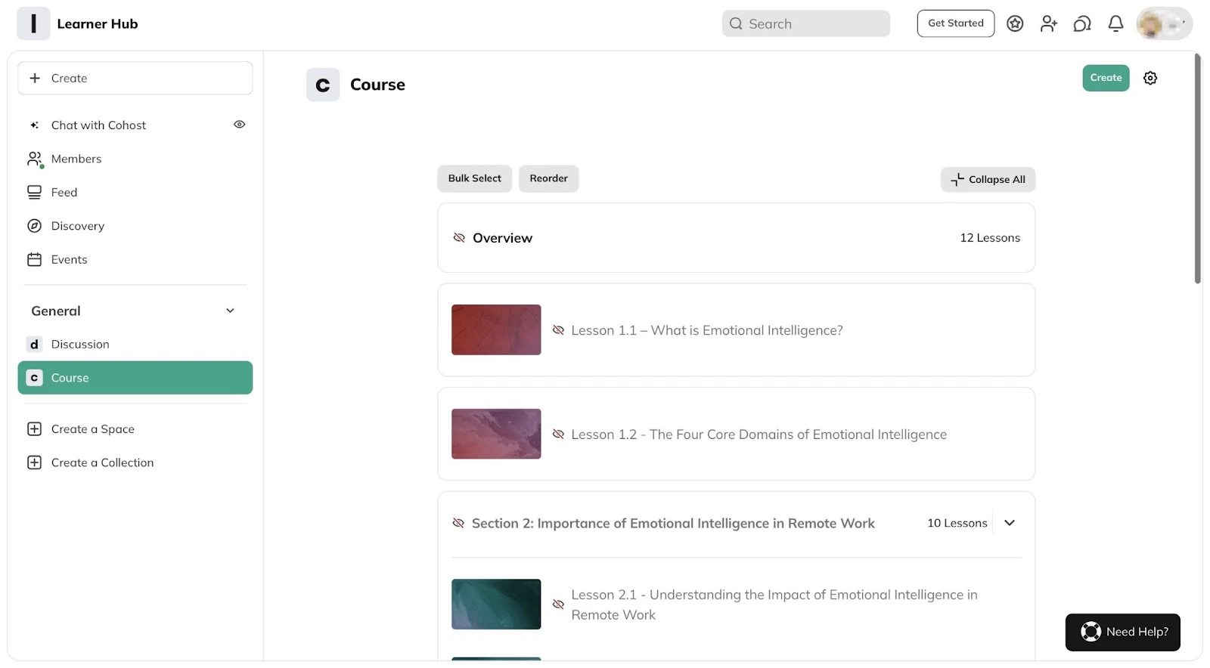Screen dimensions: 1210x668
Task: Open the Need Help? widget
Action: (x=1123, y=632)
